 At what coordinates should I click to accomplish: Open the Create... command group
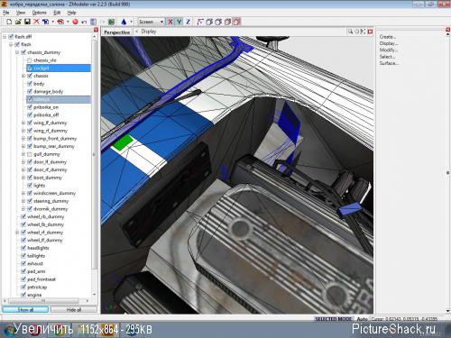click(x=388, y=37)
